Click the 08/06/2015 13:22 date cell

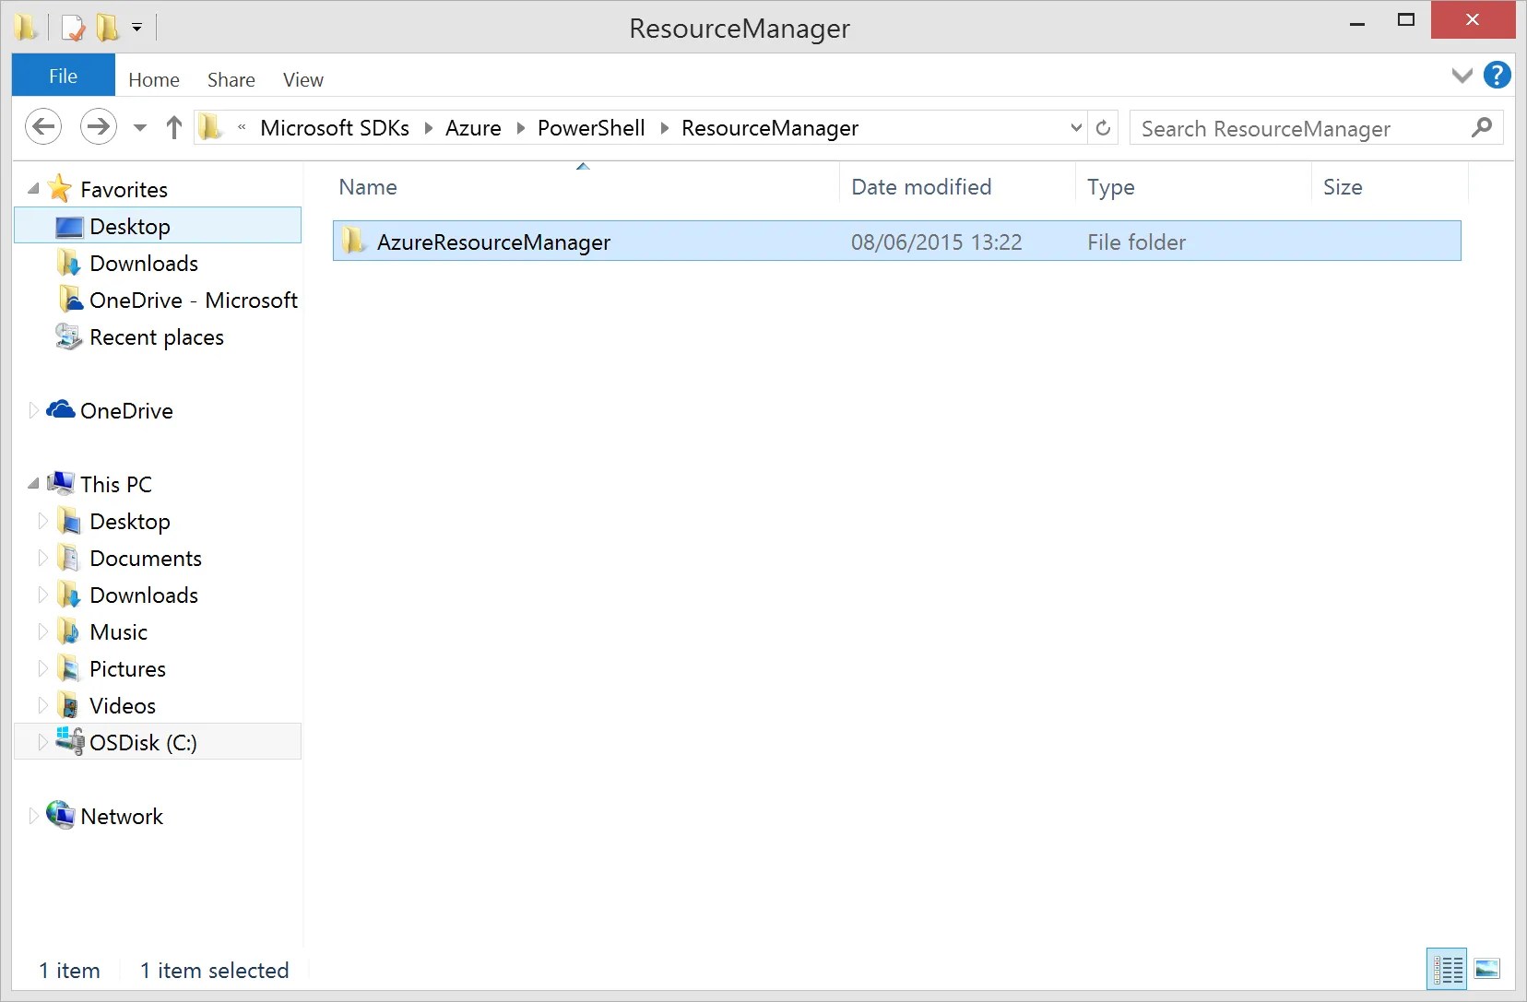click(x=936, y=242)
